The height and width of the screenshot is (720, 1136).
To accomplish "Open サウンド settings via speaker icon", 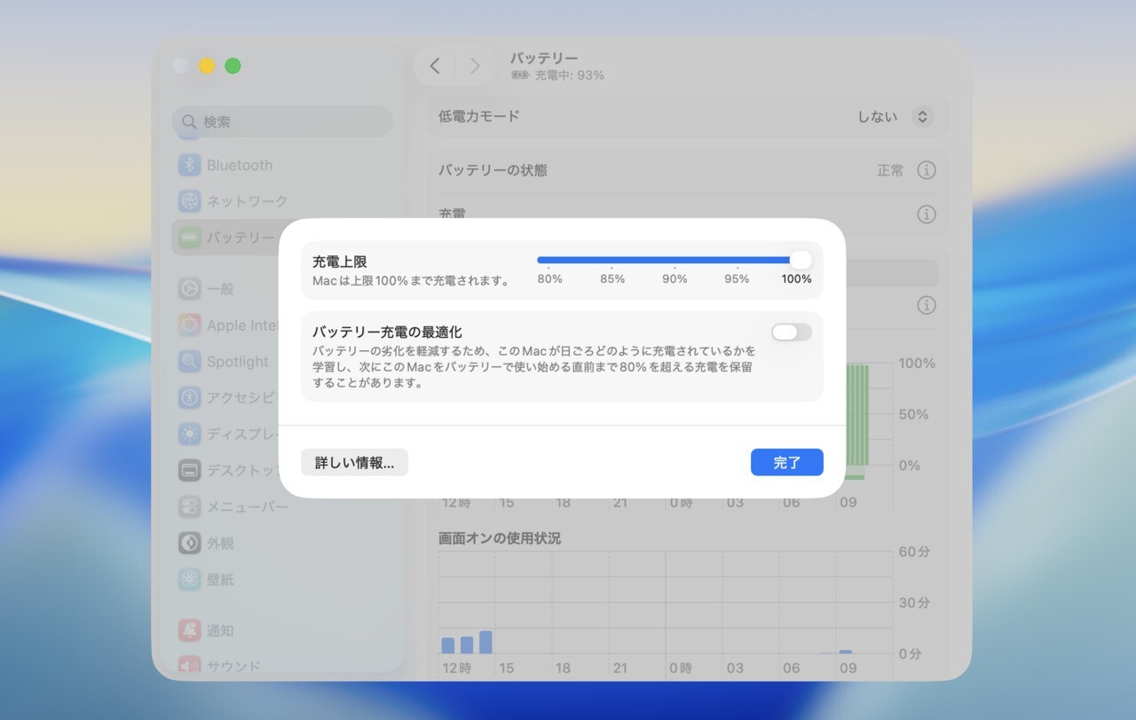I will tap(189, 665).
